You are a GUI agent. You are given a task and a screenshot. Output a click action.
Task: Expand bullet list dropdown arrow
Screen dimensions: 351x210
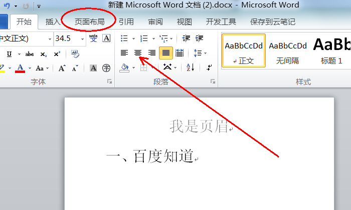[134, 38]
